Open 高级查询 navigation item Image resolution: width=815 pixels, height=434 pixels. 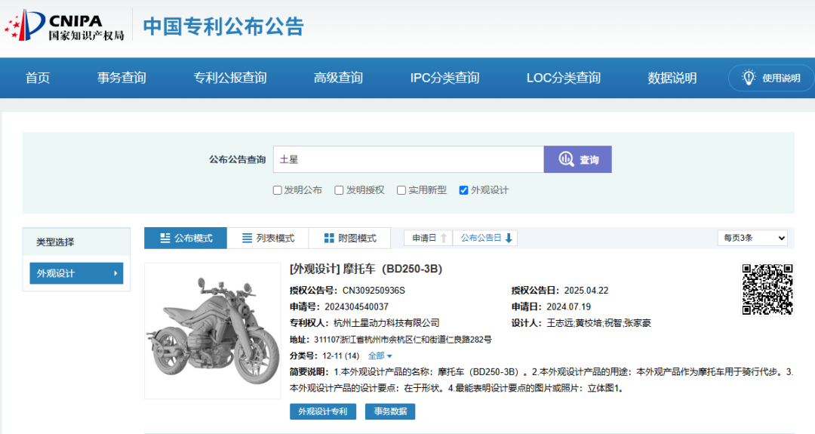(338, 78)
